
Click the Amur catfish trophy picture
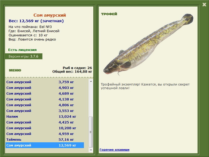pos(148,45)
